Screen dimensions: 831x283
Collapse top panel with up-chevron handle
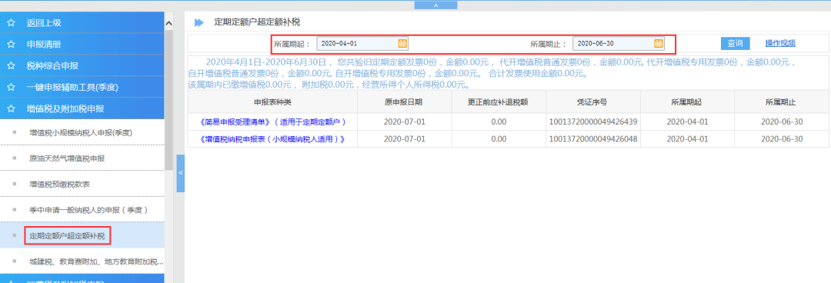[x=436, y=5]
